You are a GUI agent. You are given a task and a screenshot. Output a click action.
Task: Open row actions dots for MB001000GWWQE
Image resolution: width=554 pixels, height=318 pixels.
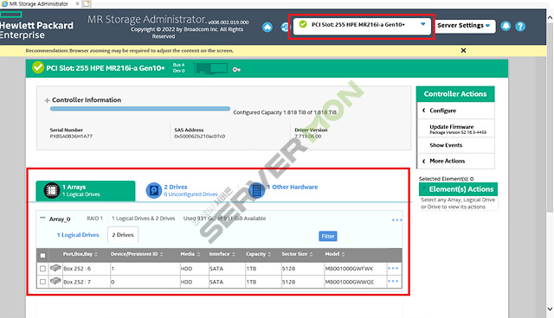pyautogui.click(x=393, y=282)
